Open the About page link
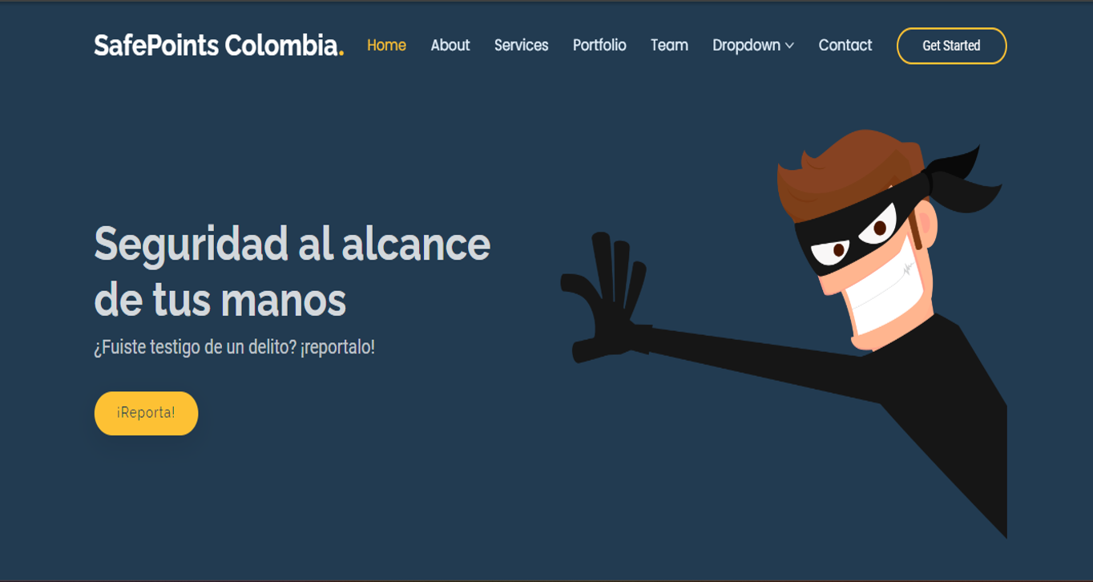The height and width of the screenshot is (582, 1093). 450,46
